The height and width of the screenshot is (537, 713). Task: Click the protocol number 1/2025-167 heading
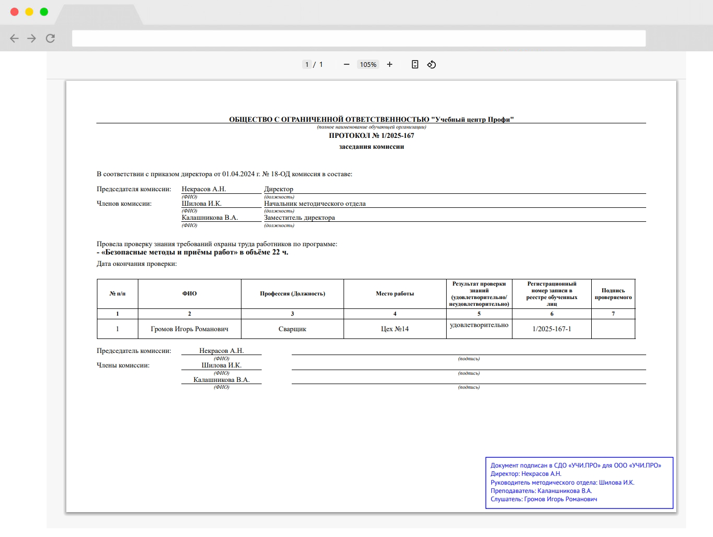pyautogui.click(x=372, y=136)
